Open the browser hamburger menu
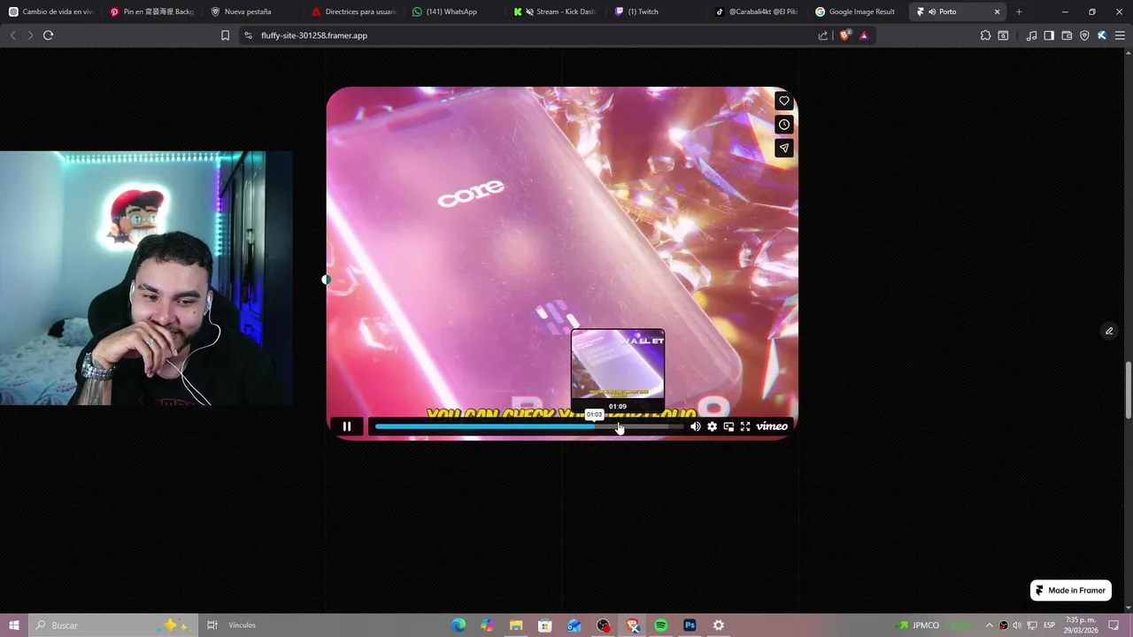This screenshot has width=1133, height=637. 1120,35
